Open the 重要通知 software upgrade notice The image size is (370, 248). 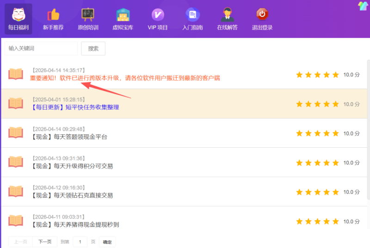(125, 78)
